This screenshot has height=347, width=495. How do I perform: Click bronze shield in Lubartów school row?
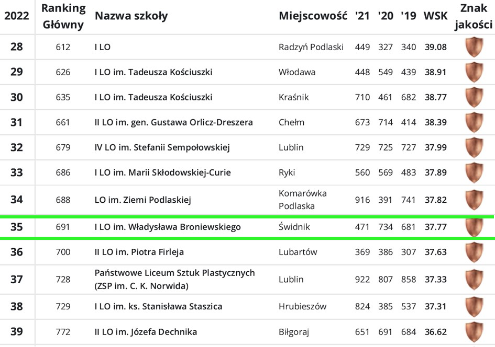(x=474, y=252)
